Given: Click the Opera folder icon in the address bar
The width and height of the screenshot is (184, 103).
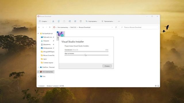Looking at the screenshot, I should (54, 27).
